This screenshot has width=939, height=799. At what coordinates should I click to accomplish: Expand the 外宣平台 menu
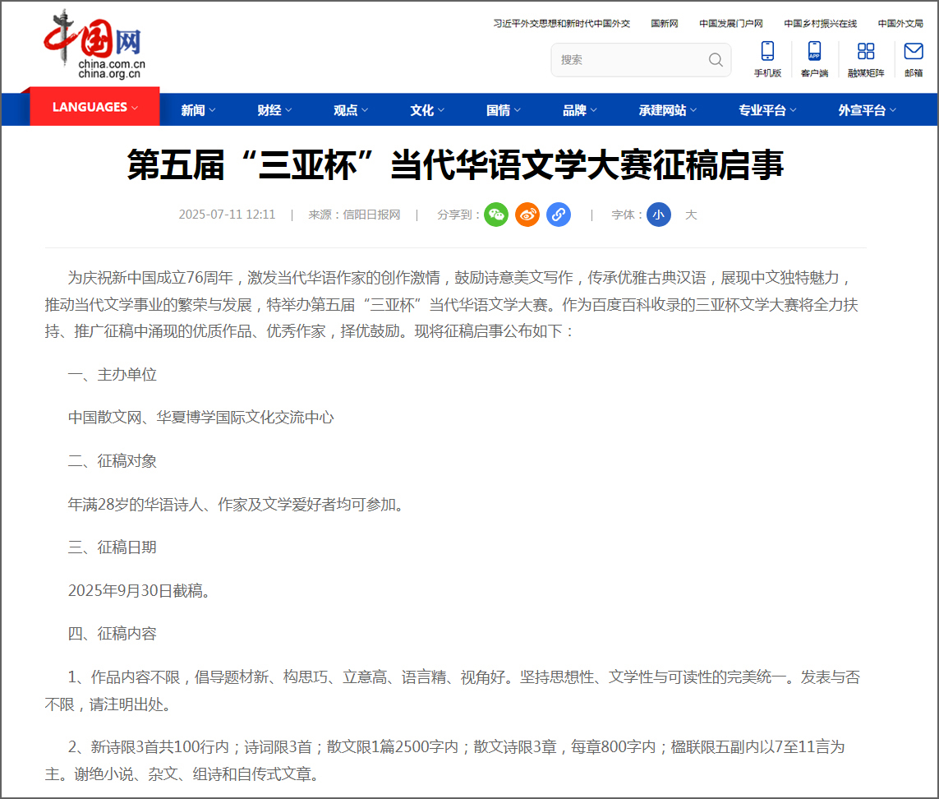pyautogui.click(x=868, y=110)
